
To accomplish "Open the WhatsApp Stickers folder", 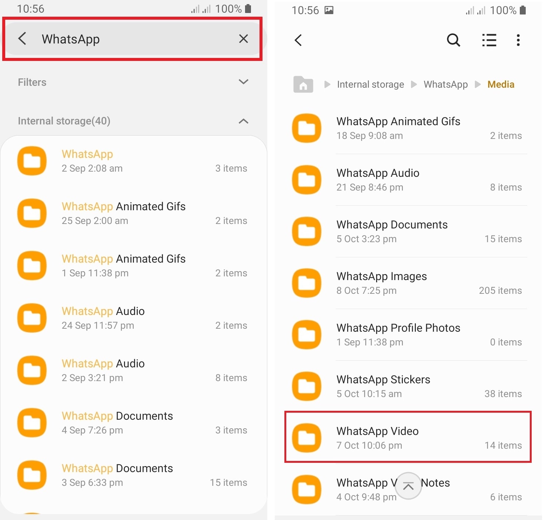I will pos(408,386).
